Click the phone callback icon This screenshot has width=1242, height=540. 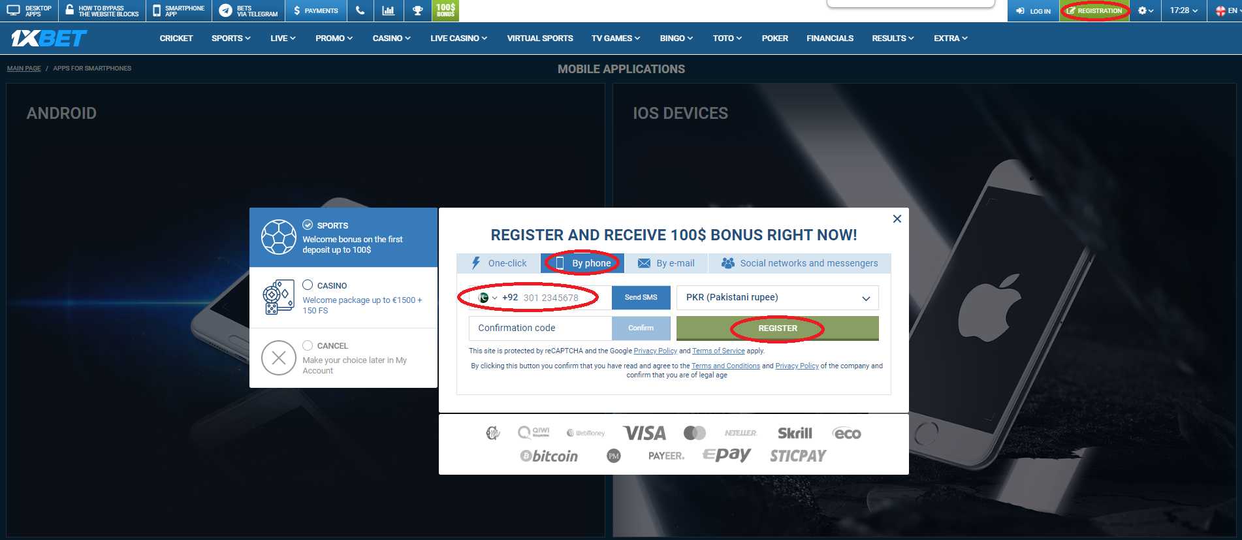pos(360,10)
